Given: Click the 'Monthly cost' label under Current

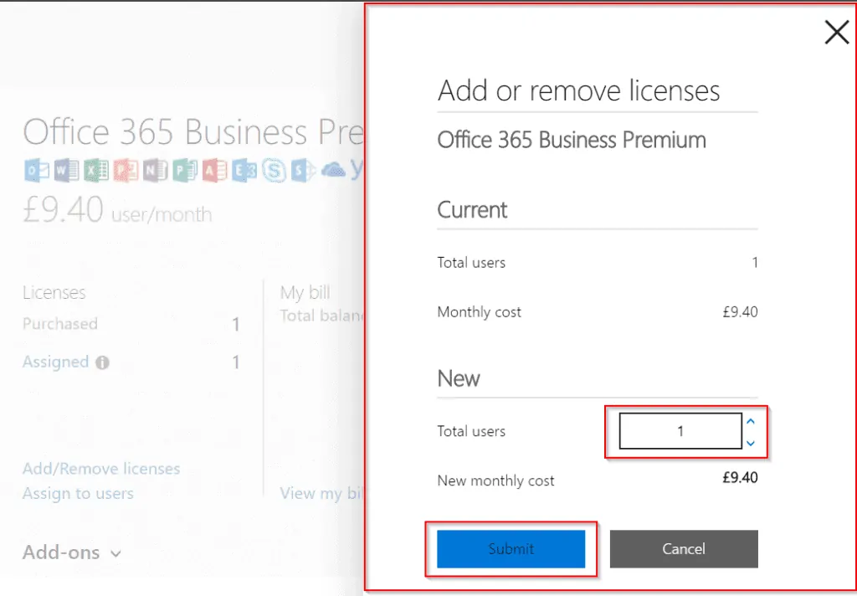Looking at the screenshot, I should [x=480, y=312].
